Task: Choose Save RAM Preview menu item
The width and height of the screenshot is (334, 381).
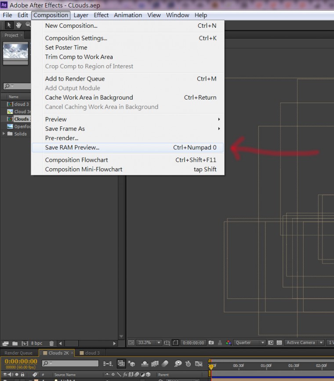Action: [72, 148]
